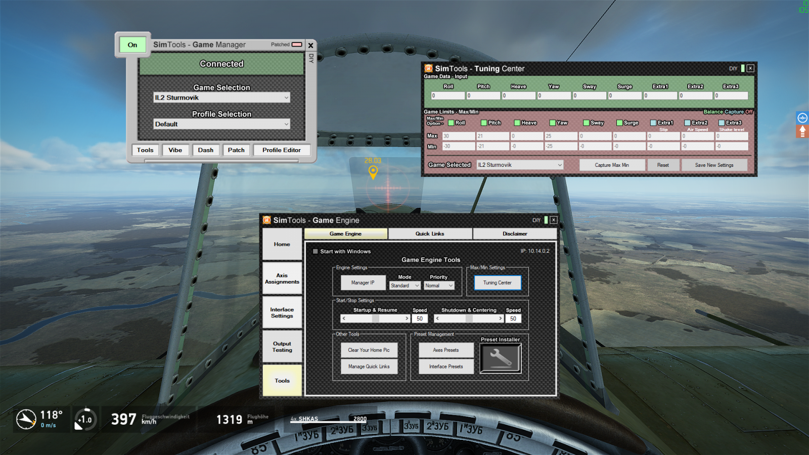Click the Startup & Resume Speed value field
809x455 pixels.
click(x=420, y=318)
